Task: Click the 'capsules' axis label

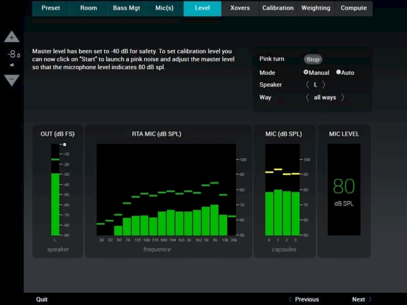Action: click(x=284, y=249)
